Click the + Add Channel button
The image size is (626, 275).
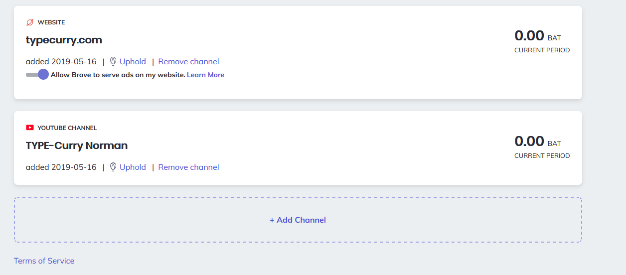[298, 220]
